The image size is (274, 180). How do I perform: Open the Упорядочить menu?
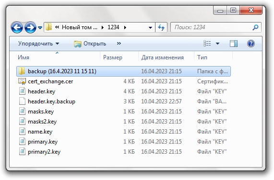coord(38,44)
